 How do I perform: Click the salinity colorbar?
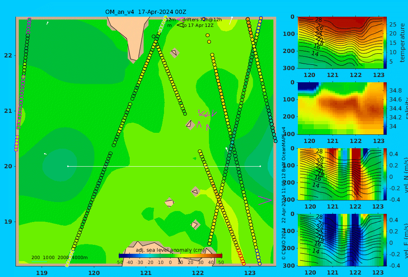(x=385, y=108)
